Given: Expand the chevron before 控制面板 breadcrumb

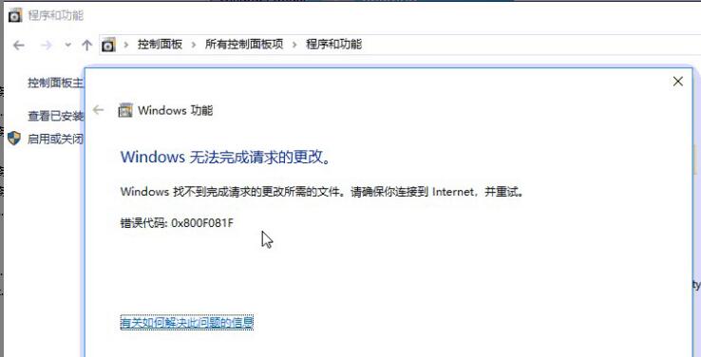Looking at the screenshot, I should (x=126, y=45).
